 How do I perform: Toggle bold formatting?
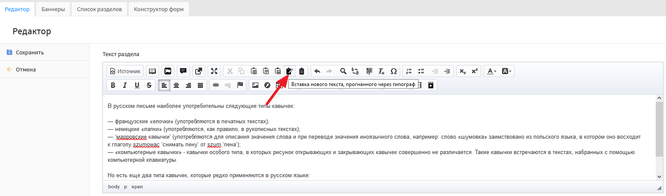click(113, 85)
